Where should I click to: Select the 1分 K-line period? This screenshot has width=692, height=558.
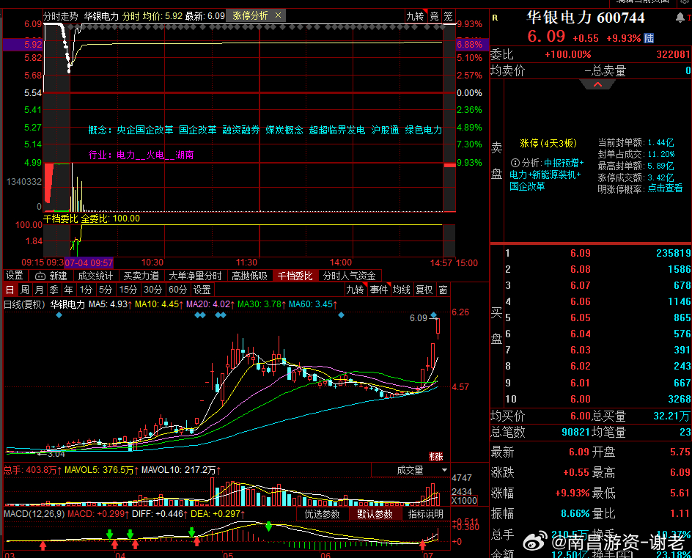point(86,290)
